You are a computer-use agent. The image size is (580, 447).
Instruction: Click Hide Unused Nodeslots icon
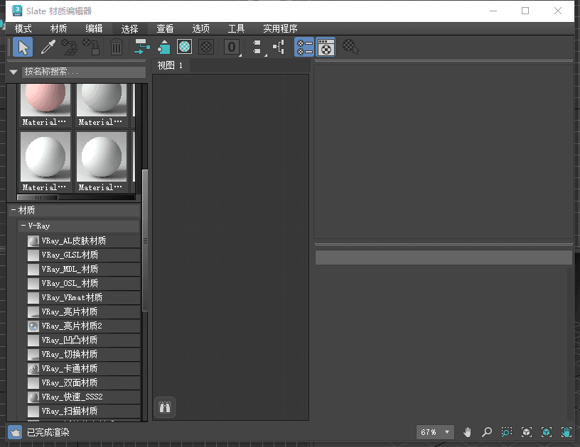point(163,48)
